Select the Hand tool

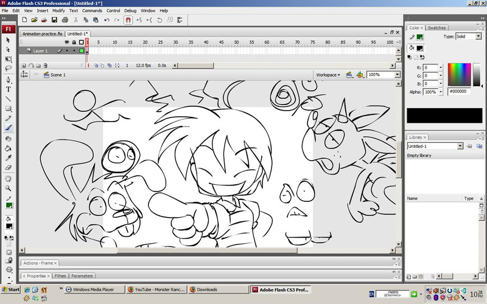(8, 179)
